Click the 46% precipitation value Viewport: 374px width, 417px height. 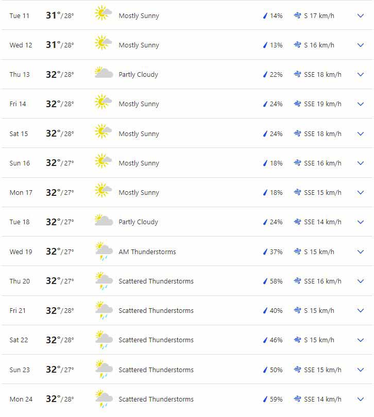click(x=276, y=340)
